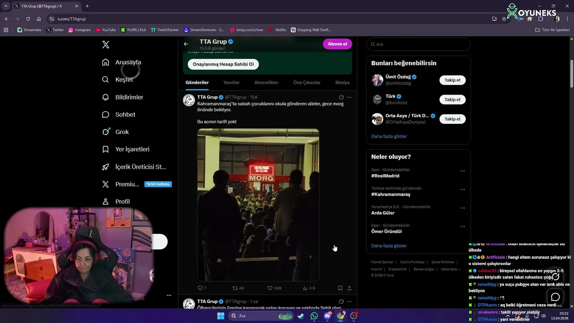Share the Kahramanmaraş tweet
The image size is (574, 323).
349,288
